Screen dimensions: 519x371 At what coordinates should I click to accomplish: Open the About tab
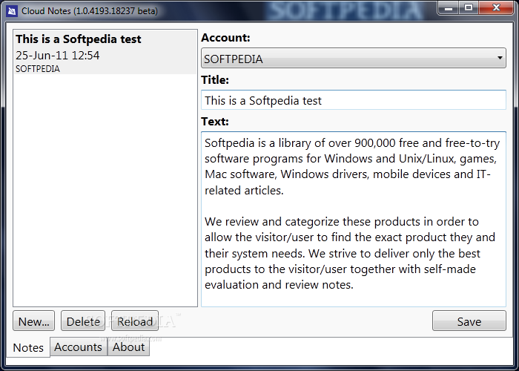[128, 347]
